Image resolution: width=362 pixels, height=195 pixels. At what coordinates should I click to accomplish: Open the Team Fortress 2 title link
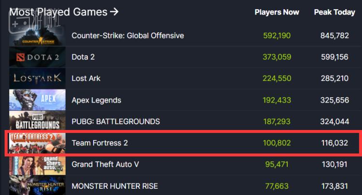tap(99, 143)
